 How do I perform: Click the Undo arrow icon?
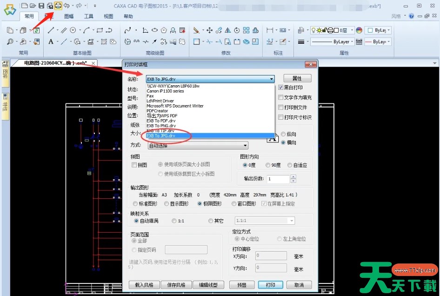tap(67, 6)
